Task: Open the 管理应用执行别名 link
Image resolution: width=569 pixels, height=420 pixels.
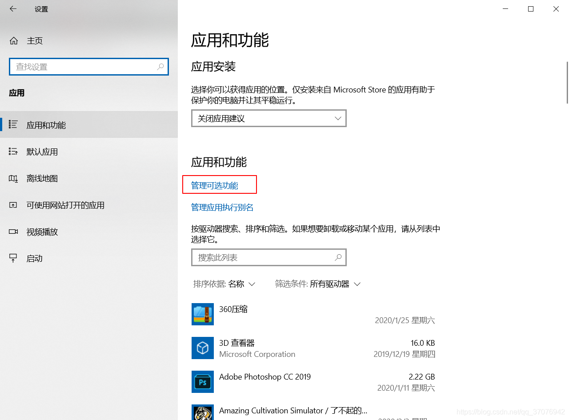Action: 222,208
